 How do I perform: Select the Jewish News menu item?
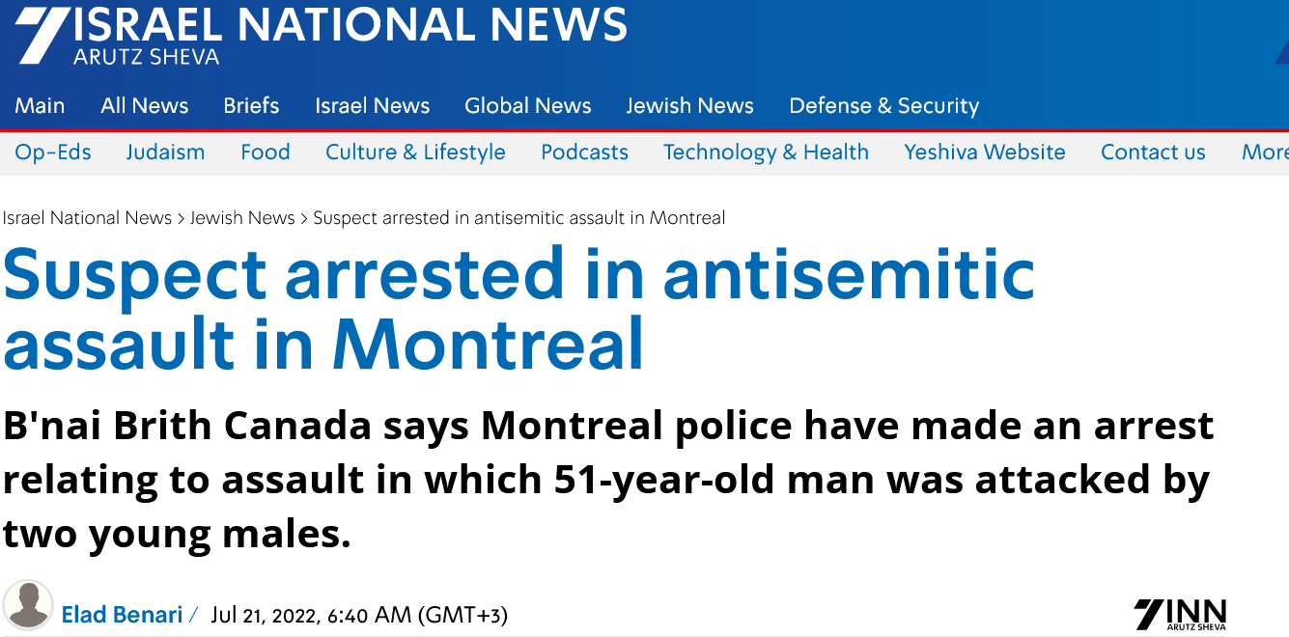tap(689, 106)
